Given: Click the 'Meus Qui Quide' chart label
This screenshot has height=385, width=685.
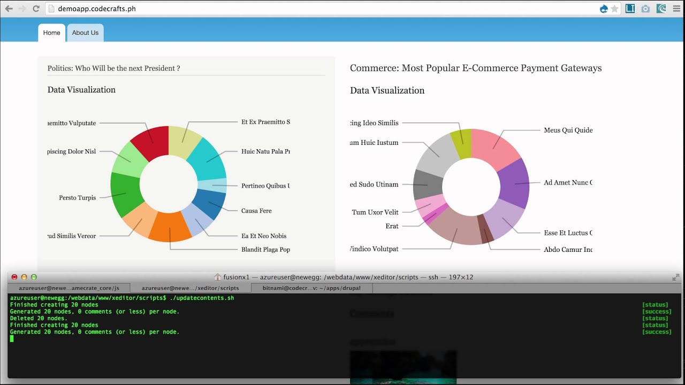Looking at the screenshot, I should click(568, 130).
